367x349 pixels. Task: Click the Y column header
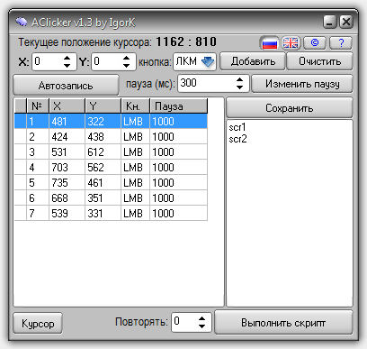click(x=103, y=106)
